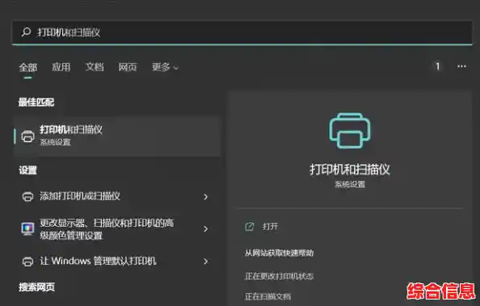Switch to the 文档 tab

[95, 67]
